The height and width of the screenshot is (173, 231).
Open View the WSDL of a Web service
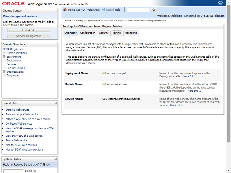point(24,136)
